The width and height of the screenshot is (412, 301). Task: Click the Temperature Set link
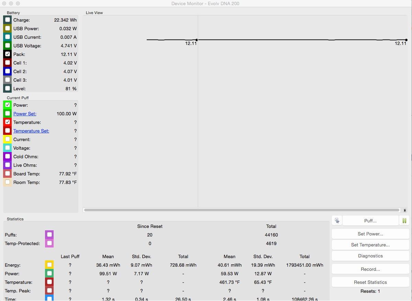(31, 131)
